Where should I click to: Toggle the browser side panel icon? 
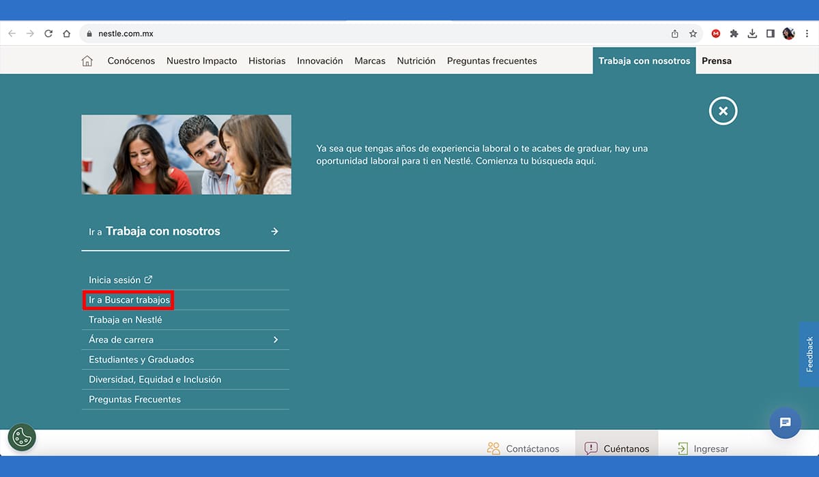[770, 33]
